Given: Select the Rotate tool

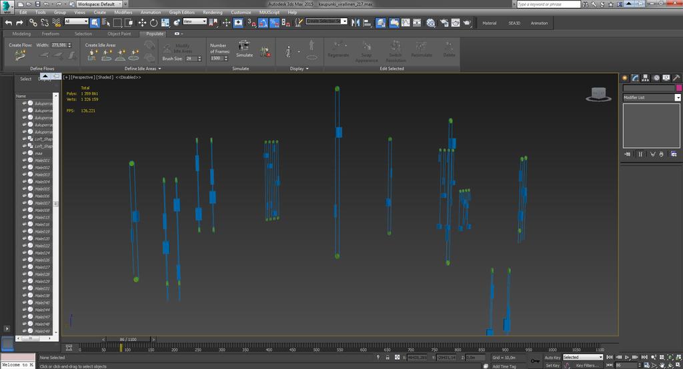Looking at the screenshot, I should pyautogui.click(x=154, y=23).
